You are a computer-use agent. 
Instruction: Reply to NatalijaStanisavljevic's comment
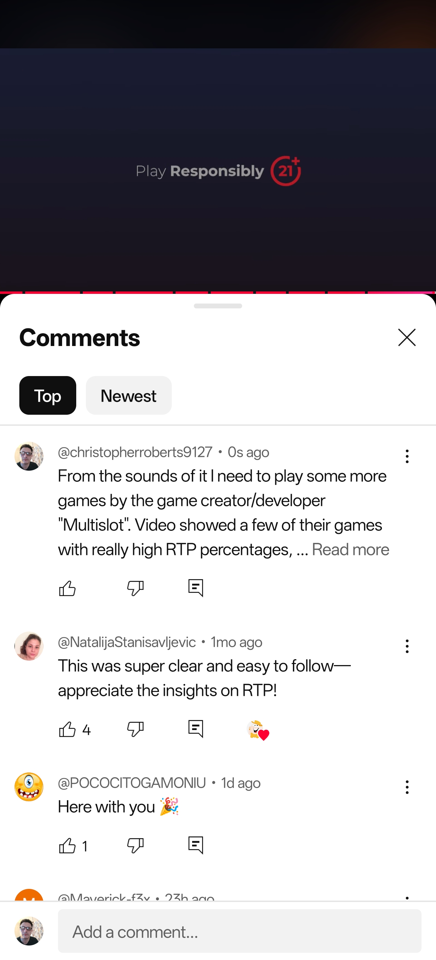(x=196, y=729)
